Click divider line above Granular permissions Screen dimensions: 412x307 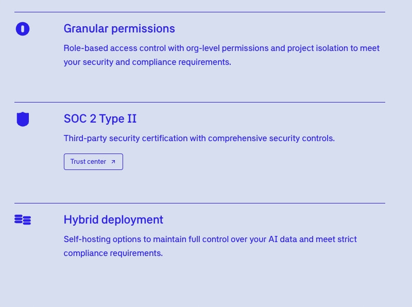tap(200, 12)
